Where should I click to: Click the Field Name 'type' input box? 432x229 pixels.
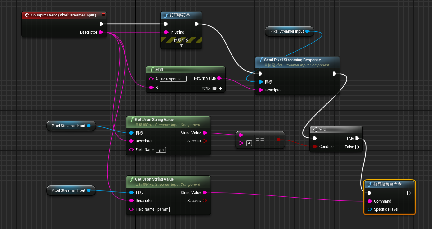(161, 150)
